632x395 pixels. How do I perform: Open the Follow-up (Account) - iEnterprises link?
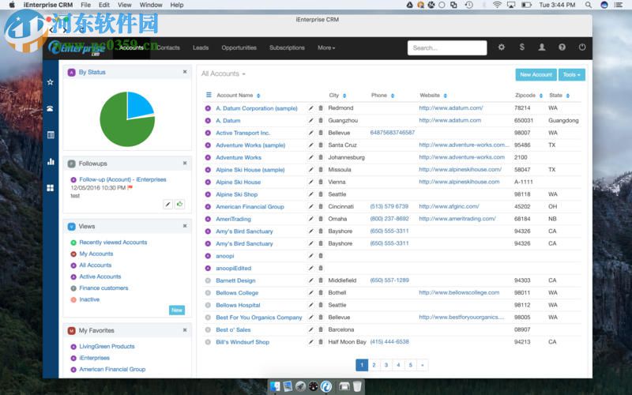[122, 179]
